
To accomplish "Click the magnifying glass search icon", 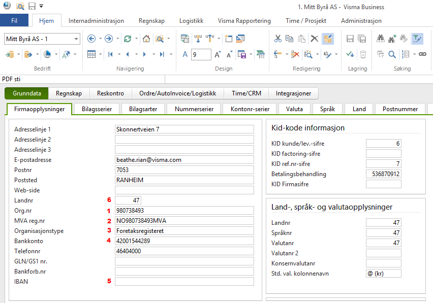I will pos(392,54).
